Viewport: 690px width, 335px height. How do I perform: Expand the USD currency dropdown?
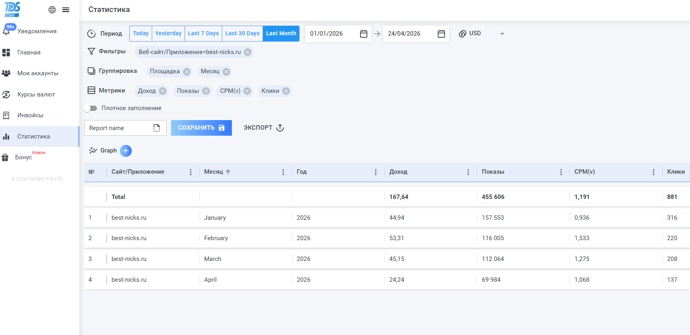coord(502,34)
